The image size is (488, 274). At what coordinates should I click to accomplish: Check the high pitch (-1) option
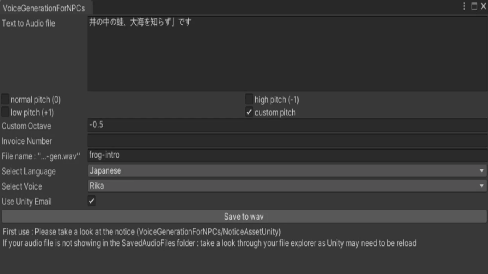(249, 100)
